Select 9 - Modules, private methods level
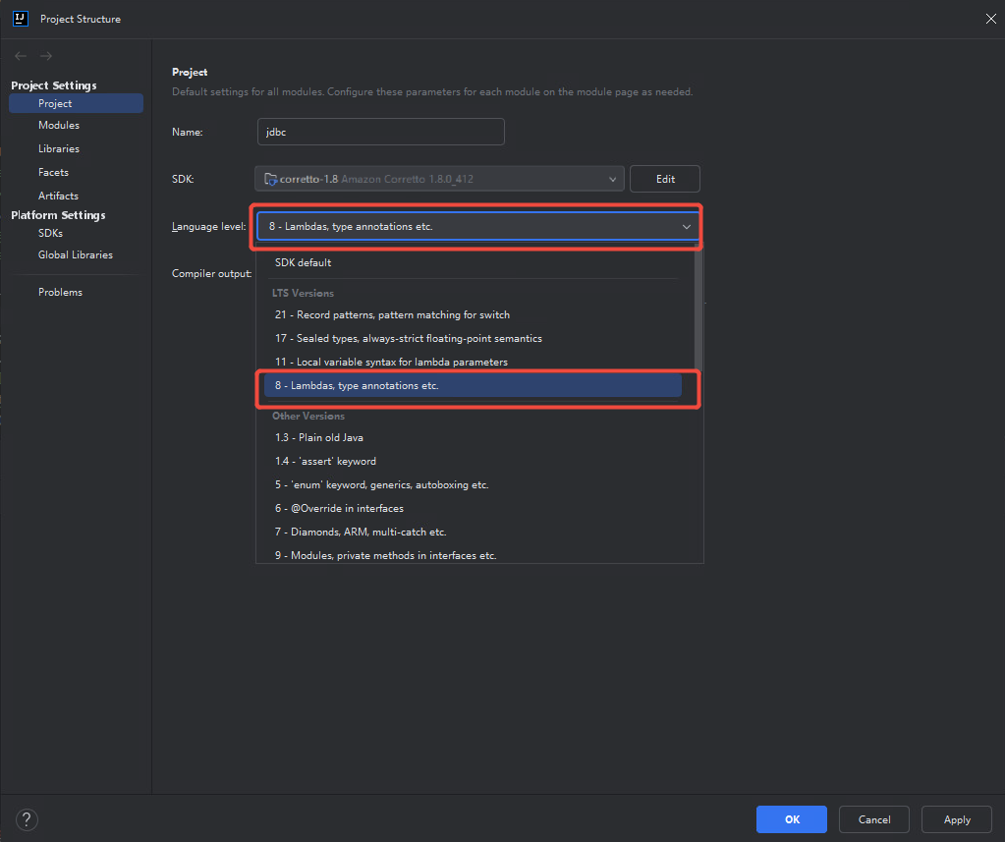 pos(473,555)
